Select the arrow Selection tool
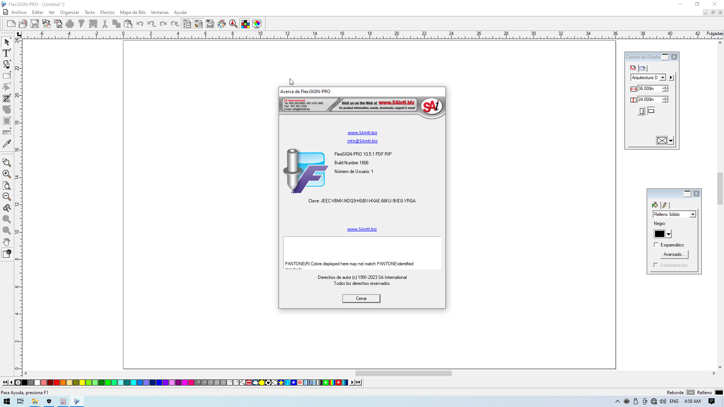724x407 pixels. tap(6, 42)
